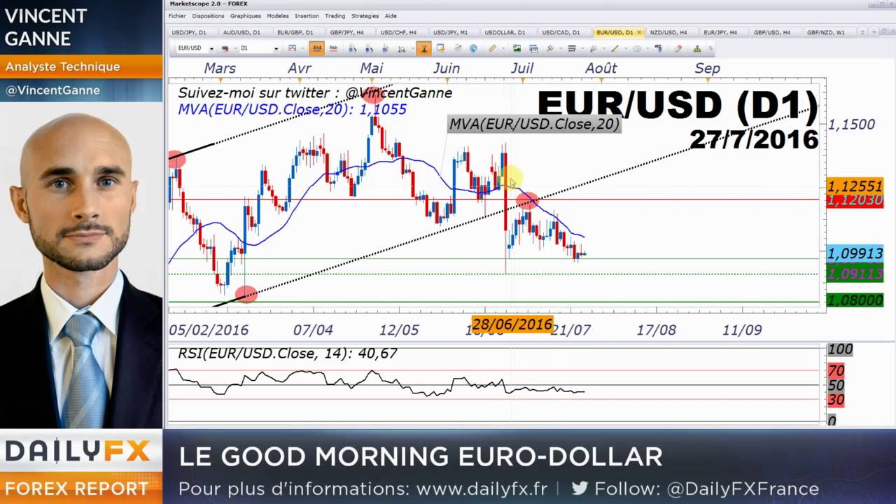Click the third zoom magnifier icon
Viewport: 896px width, 504px height.
click(385, 48)
